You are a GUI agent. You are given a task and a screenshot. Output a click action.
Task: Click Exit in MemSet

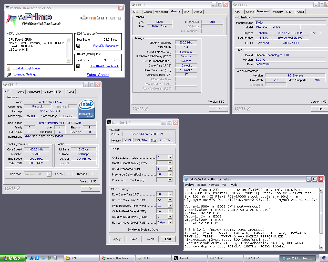168,239
